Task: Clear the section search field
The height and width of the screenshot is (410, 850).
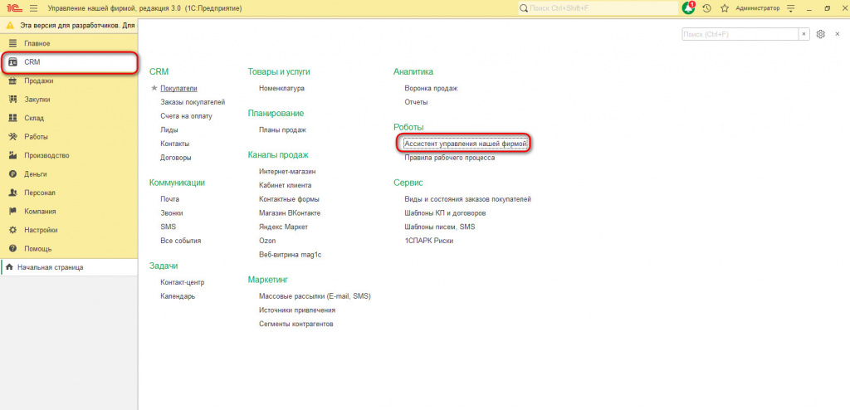Action: coord(804,34)
